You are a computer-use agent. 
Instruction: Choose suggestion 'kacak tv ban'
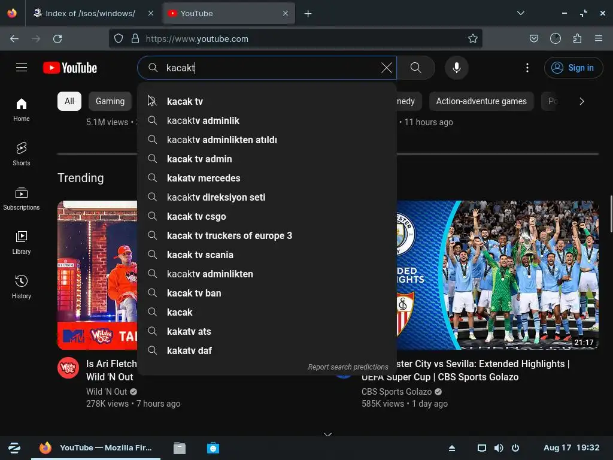tap(267, 293)
